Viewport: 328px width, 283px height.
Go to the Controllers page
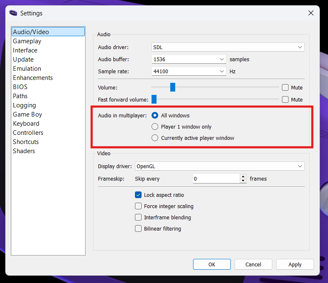[48, 133]
